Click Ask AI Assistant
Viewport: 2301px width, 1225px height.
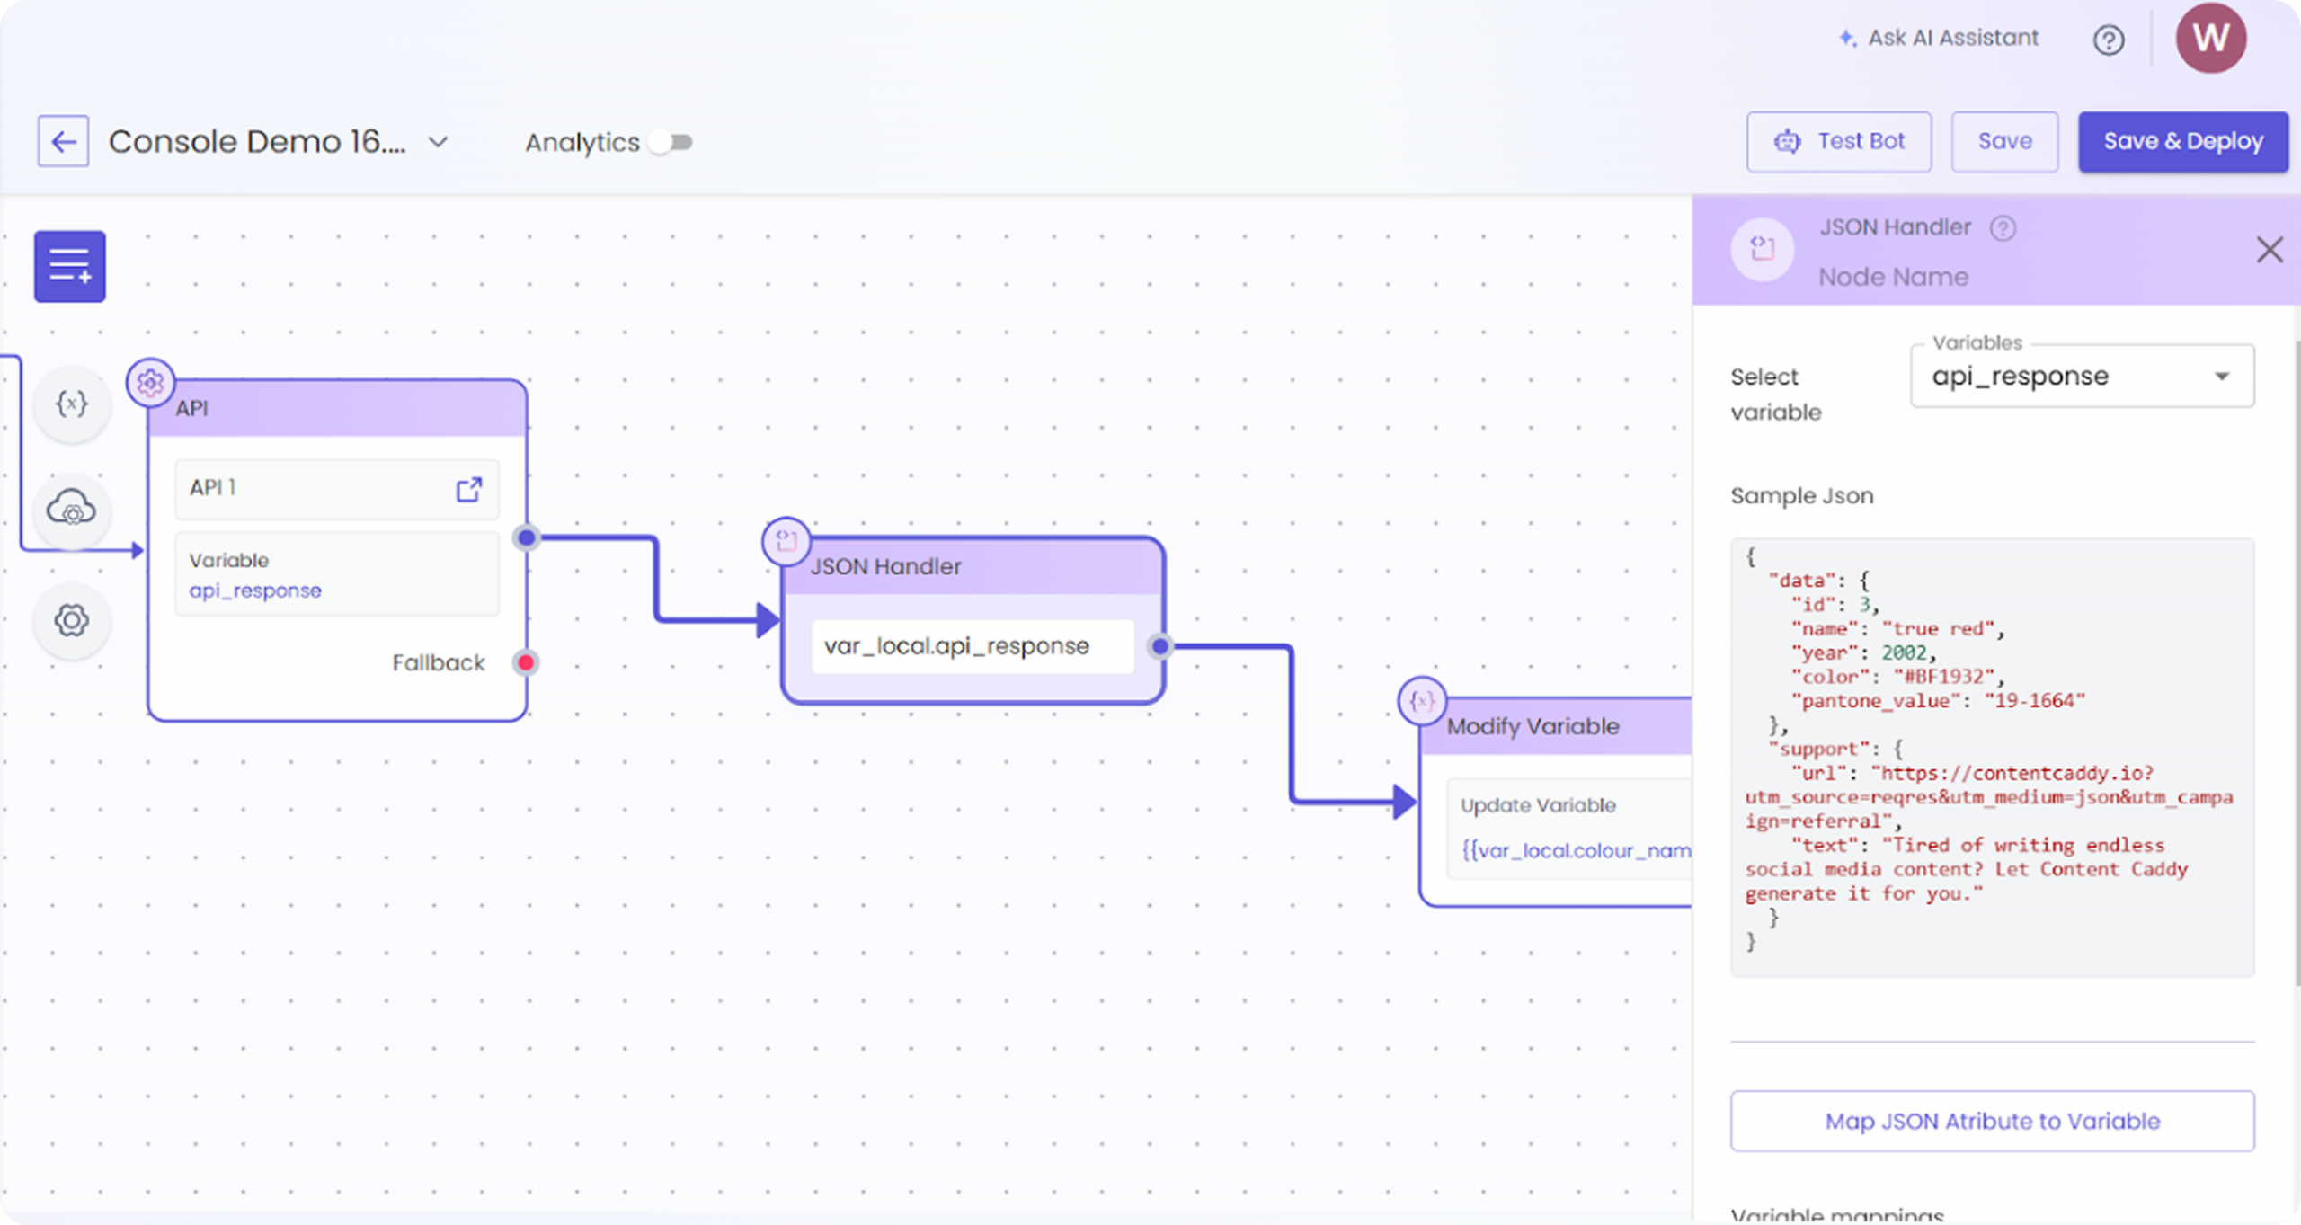(x=1939, y=38)
